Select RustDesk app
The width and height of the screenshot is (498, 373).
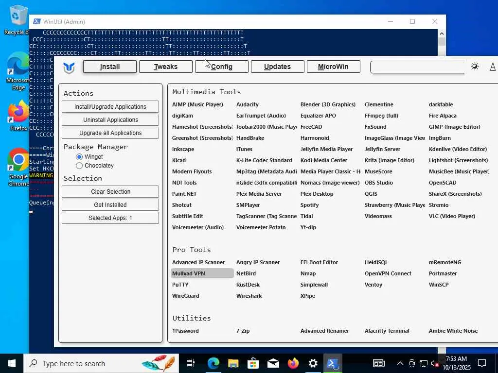(248, 285)
